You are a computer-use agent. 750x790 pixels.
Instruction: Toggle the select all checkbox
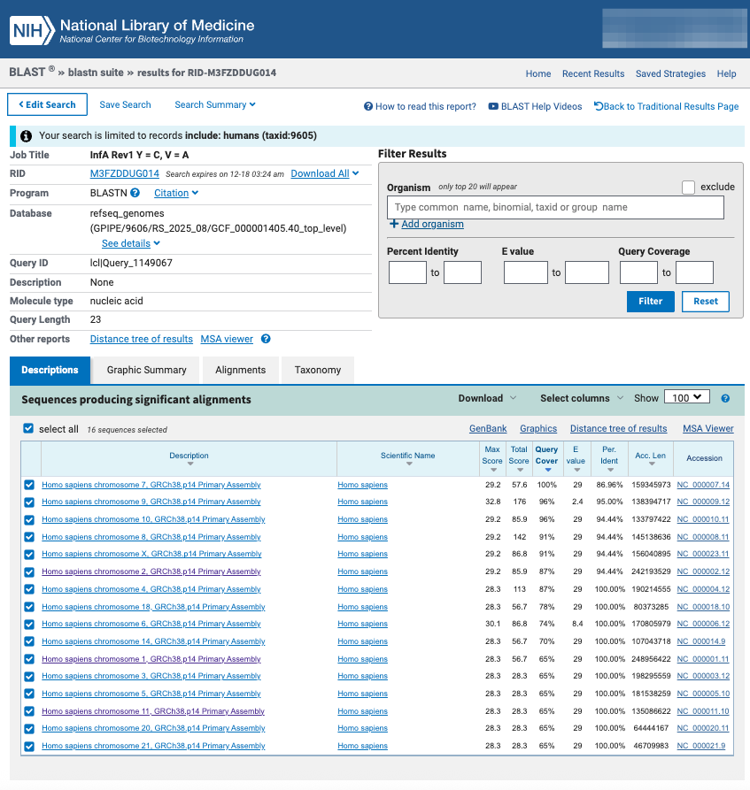[28, 428]
